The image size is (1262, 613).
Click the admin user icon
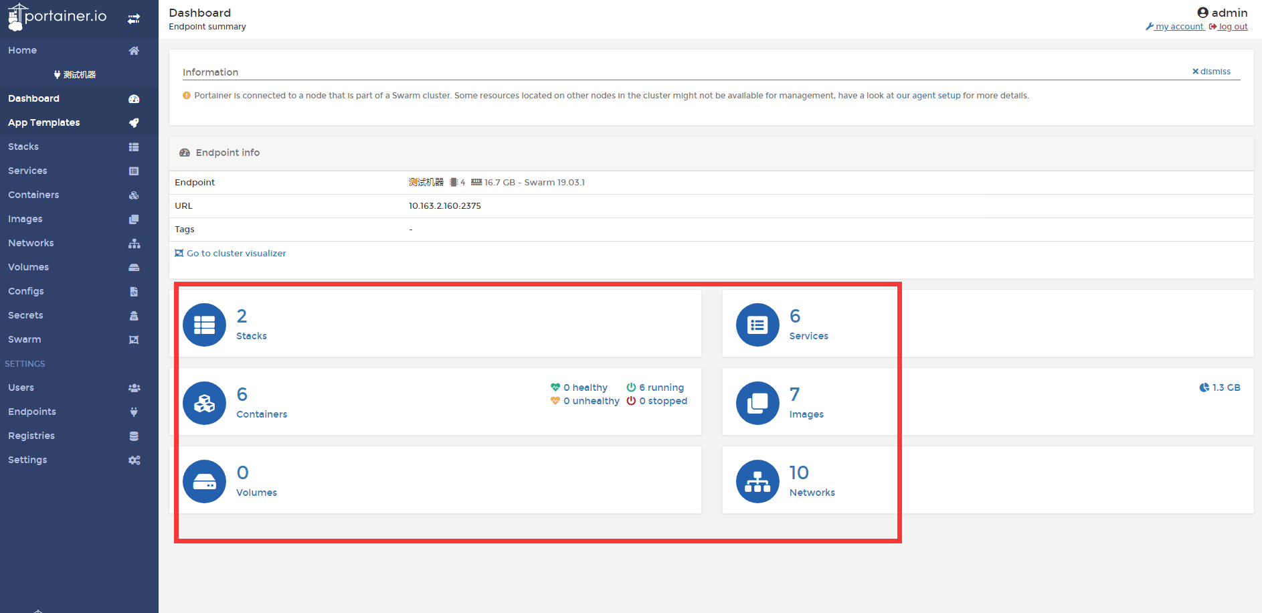click(1202, 13)
